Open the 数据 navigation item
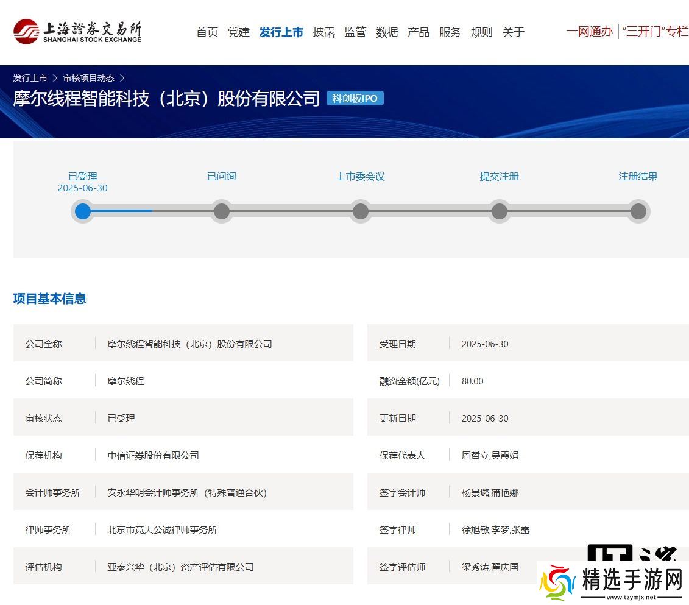Image resolution: width=689 pixels, height=605 pixels. tap(387, 32)
